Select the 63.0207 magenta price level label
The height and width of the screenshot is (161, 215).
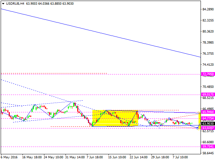pyautogui.click(x=208, y=128)
